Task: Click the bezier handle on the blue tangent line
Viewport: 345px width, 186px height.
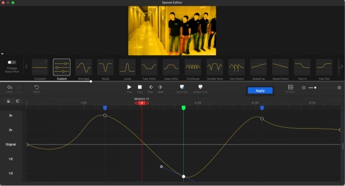Action: click(161, 167)
